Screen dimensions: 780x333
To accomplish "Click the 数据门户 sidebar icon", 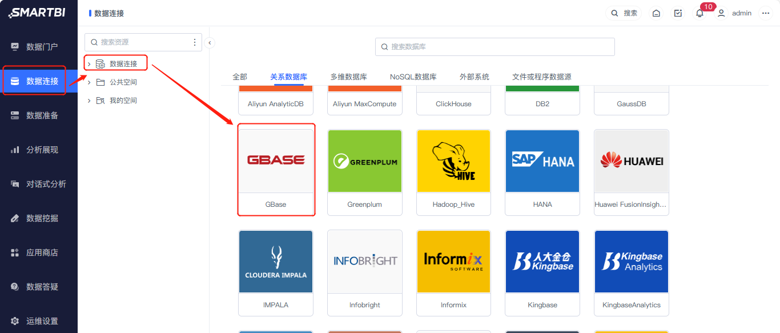I will [15, 47].
